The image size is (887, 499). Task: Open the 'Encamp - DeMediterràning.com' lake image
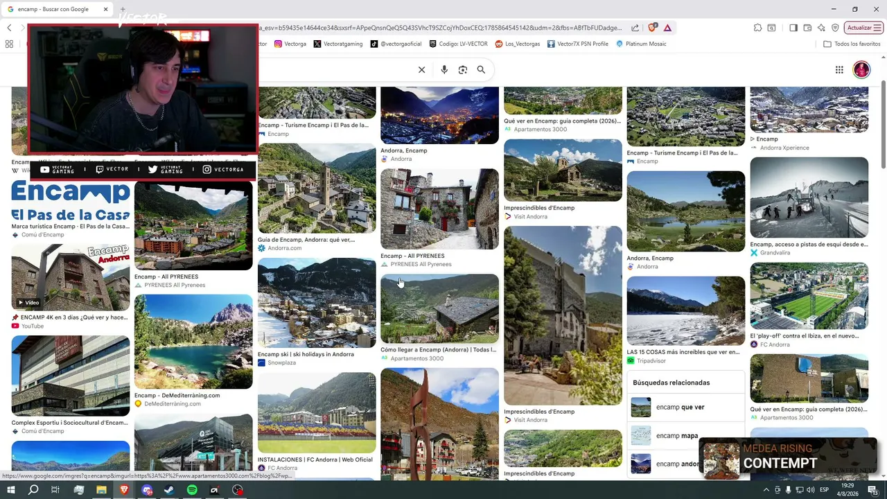(x=193, y=342)
